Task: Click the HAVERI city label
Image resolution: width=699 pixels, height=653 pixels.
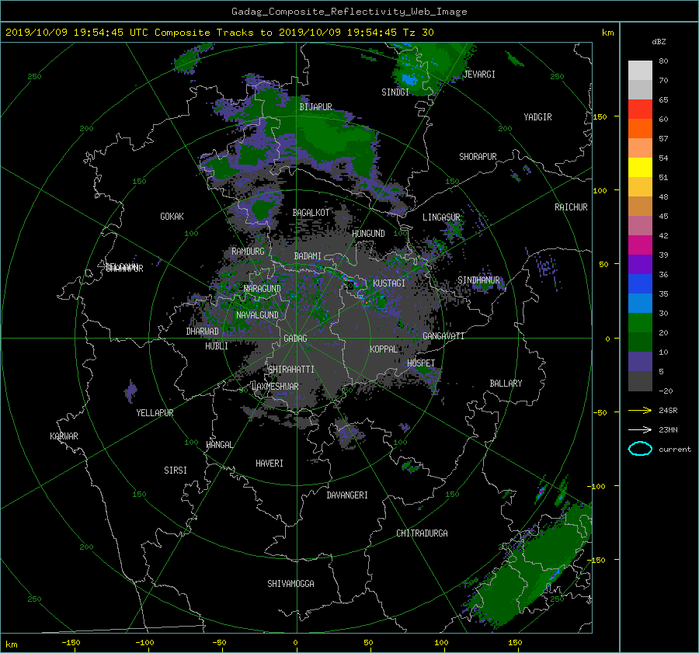Action: pyautogui.click(x=270, y=463)
